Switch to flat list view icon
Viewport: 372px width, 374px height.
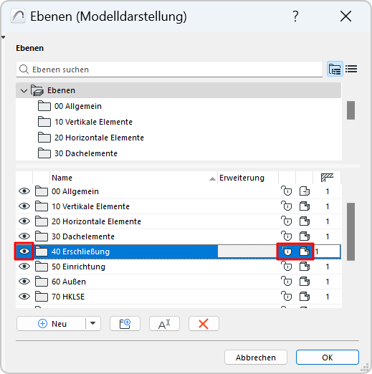(351, 69)
